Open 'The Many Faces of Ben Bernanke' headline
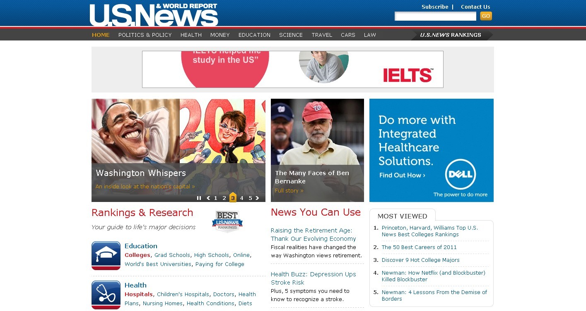 [312, 177]
